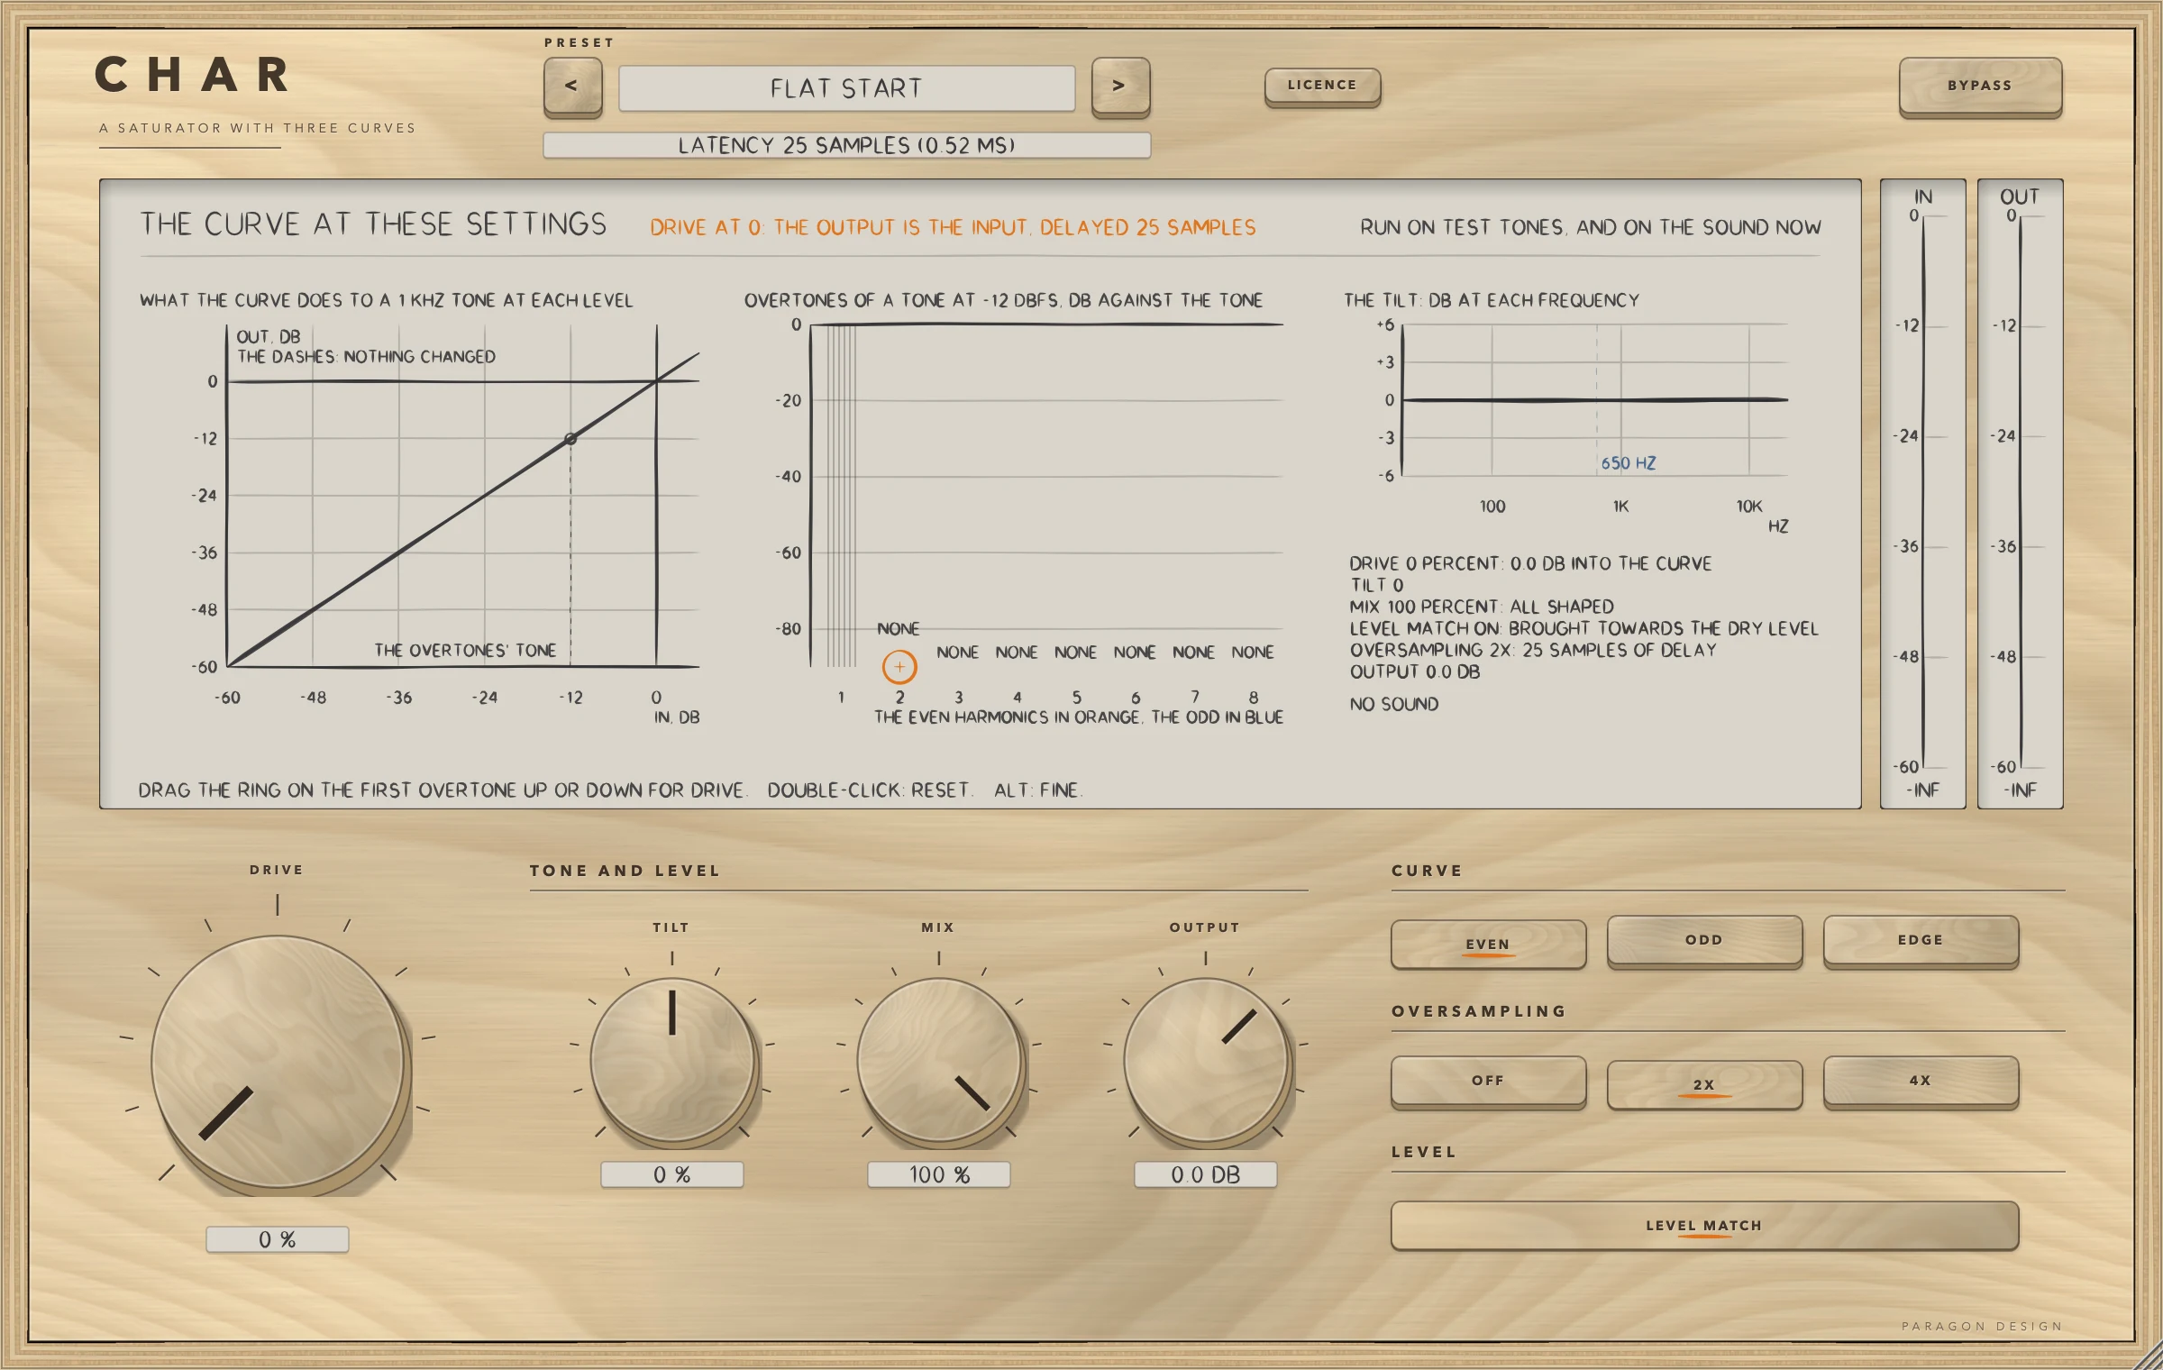Viewport: 2163px width, 1370px height.
Task: Go to the next preset
Action: coord(1120,87)
